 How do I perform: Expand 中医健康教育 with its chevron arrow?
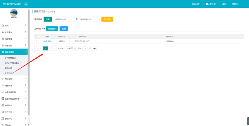tap(26, 92)
